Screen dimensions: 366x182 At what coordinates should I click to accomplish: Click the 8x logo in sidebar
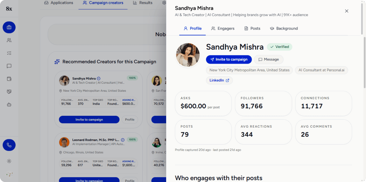click(9, 9)
